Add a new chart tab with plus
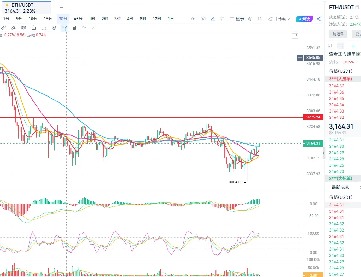This screenshot has width=361, height=277. (61, 7)
